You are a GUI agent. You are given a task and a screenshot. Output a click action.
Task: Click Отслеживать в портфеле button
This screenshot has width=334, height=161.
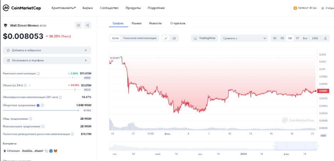[x=47, y=60]
